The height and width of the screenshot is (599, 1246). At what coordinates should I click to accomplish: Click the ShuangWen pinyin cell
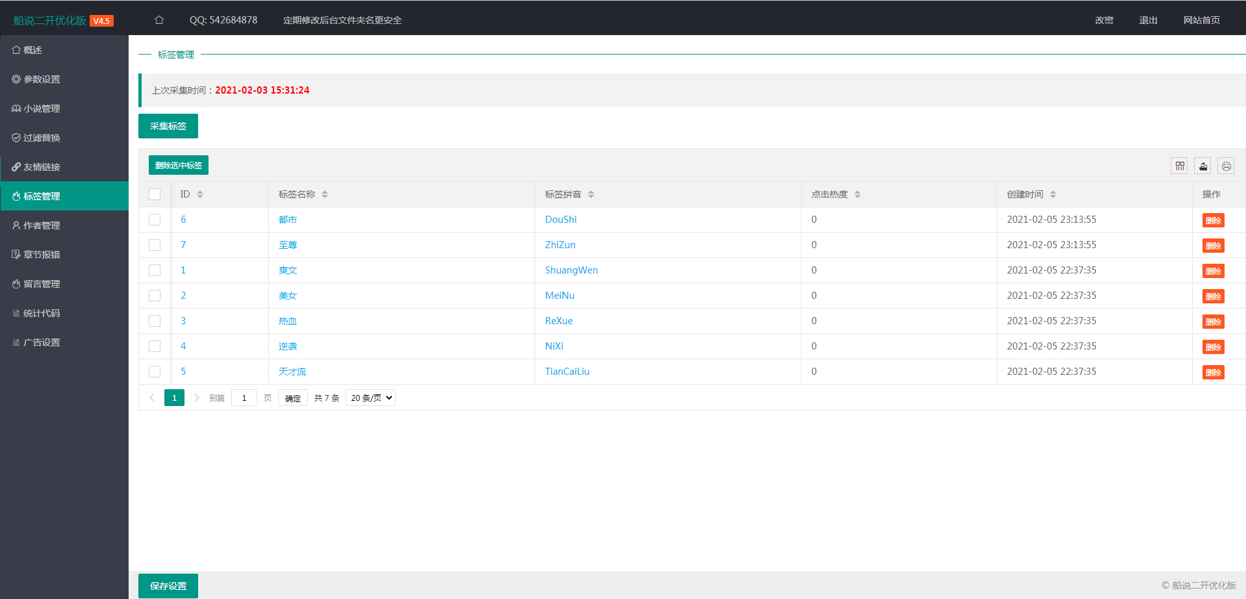click(571, 270)
